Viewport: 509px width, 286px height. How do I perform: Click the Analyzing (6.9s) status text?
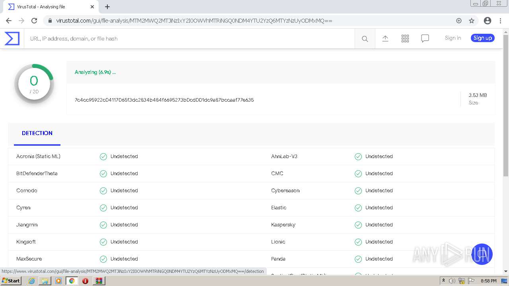click(95, 72)
